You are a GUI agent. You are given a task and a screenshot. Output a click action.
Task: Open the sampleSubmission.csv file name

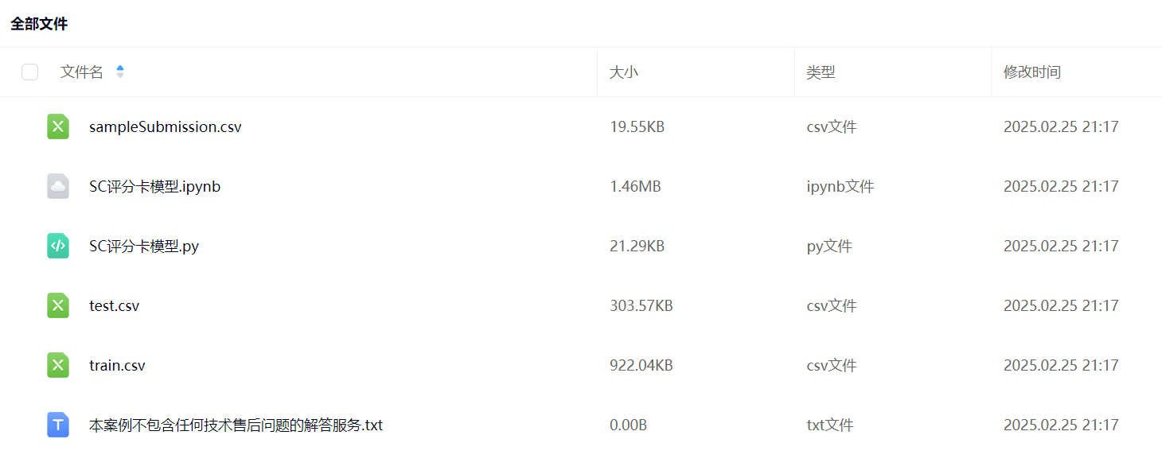click(166, 126)
